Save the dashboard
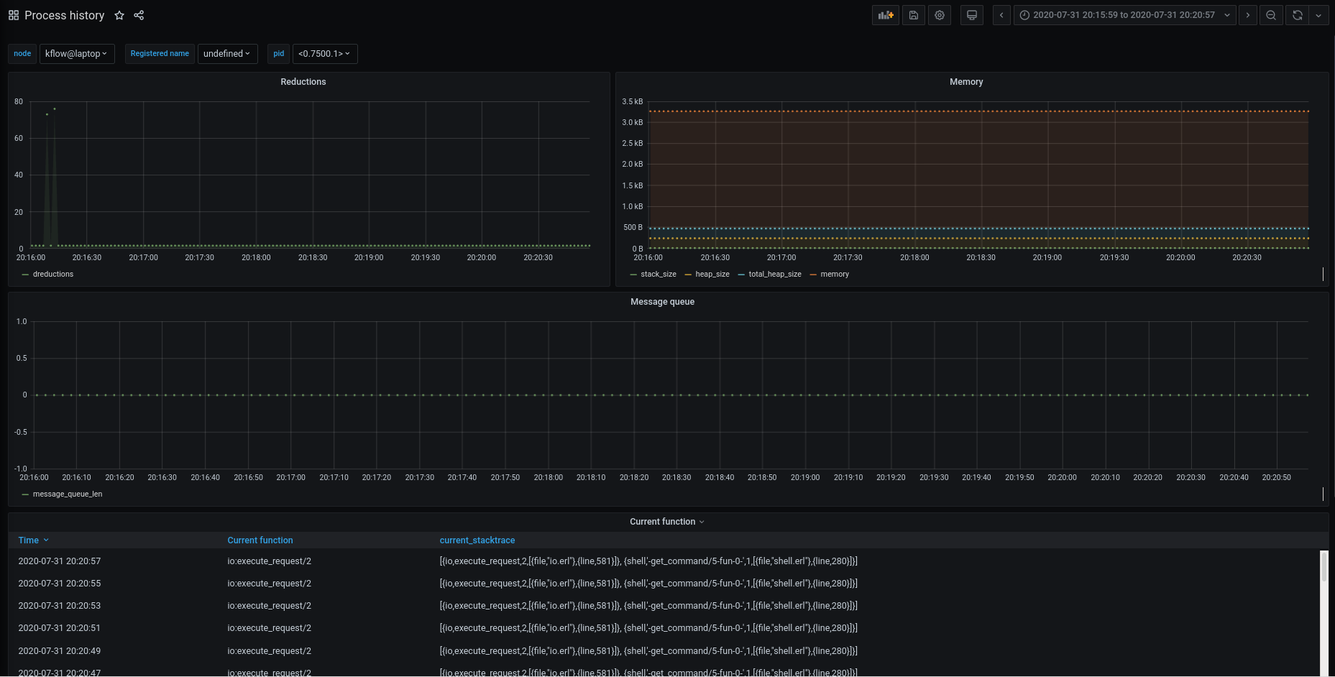The height and width of the screenshot is (677, 1335). [x=914, y=15]
